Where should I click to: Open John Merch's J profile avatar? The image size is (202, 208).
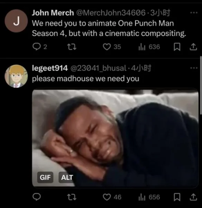pos(16,21)
